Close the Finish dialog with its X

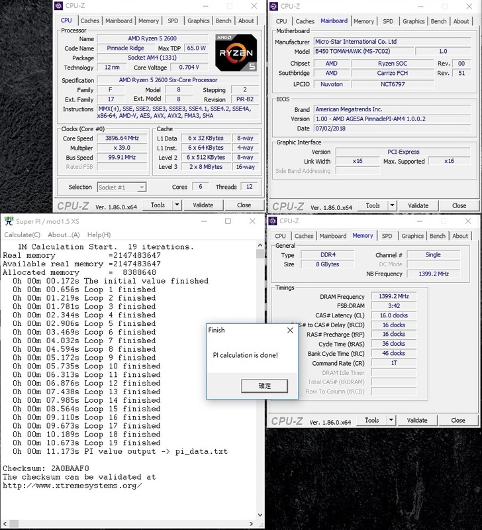pos(290,329)
